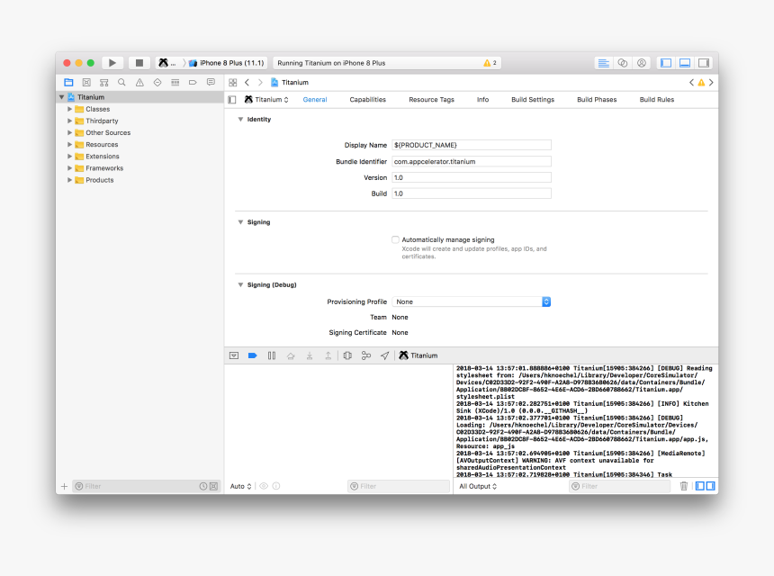Go back in editor history
This screenshot has width=774, height=576.
[x=247, y=83]
